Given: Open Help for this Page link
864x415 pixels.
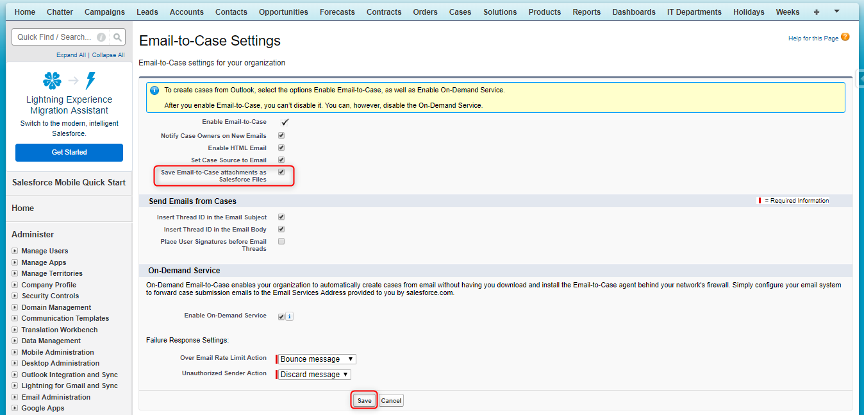Looking at the screenshot, I should click(813, 38).
